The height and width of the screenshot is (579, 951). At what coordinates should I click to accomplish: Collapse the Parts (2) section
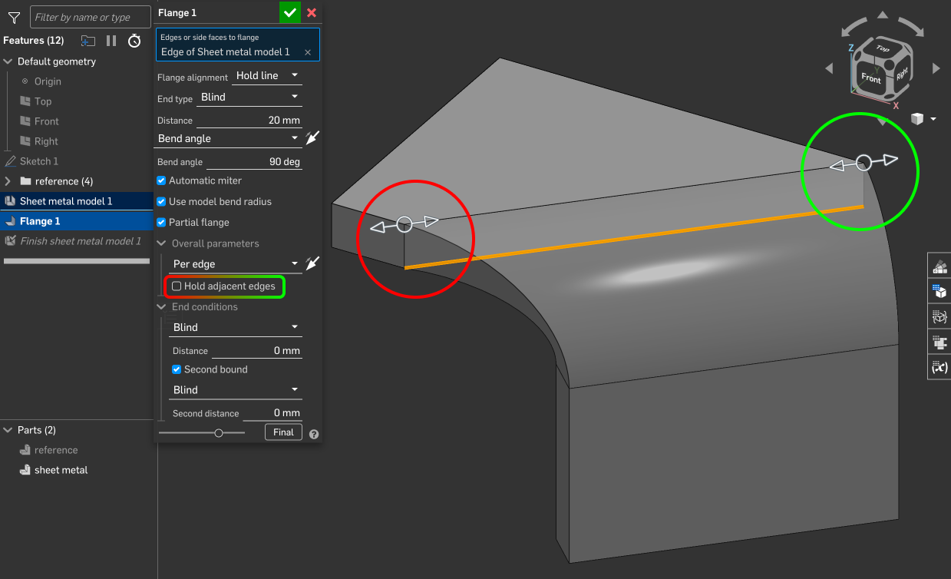8,430
